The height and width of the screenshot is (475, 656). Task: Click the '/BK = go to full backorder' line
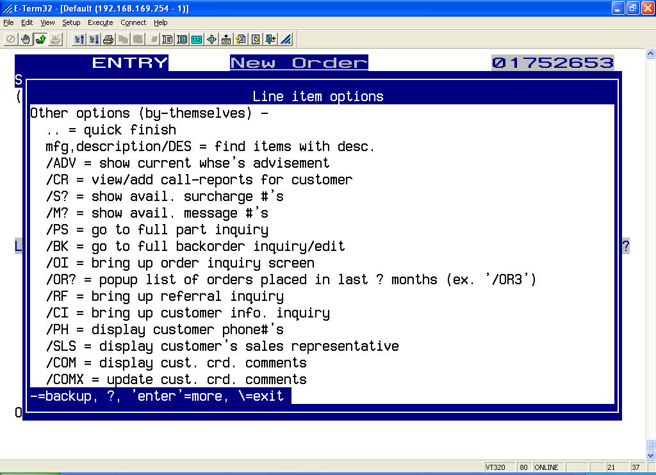(x=195, y=246)
